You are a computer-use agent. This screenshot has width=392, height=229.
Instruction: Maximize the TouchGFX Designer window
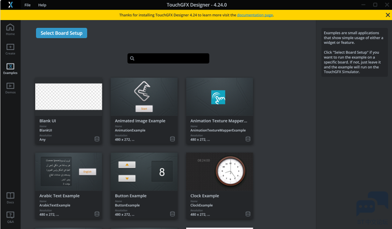pyautogui.click(x=375, y=5)
